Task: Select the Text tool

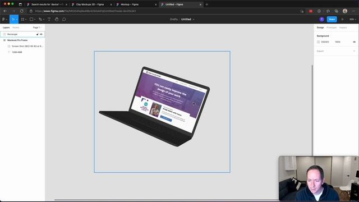Action: [x=49, y=20]
